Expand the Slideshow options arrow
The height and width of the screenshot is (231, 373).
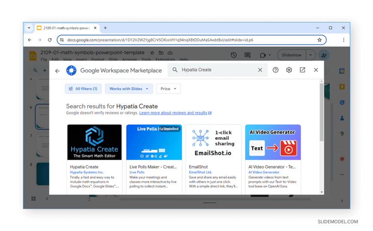tap(311, 55)
